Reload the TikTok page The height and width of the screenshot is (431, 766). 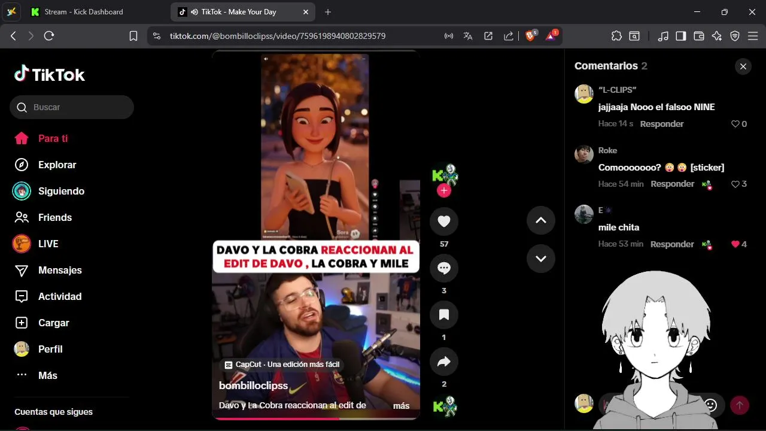coord(49,36)
